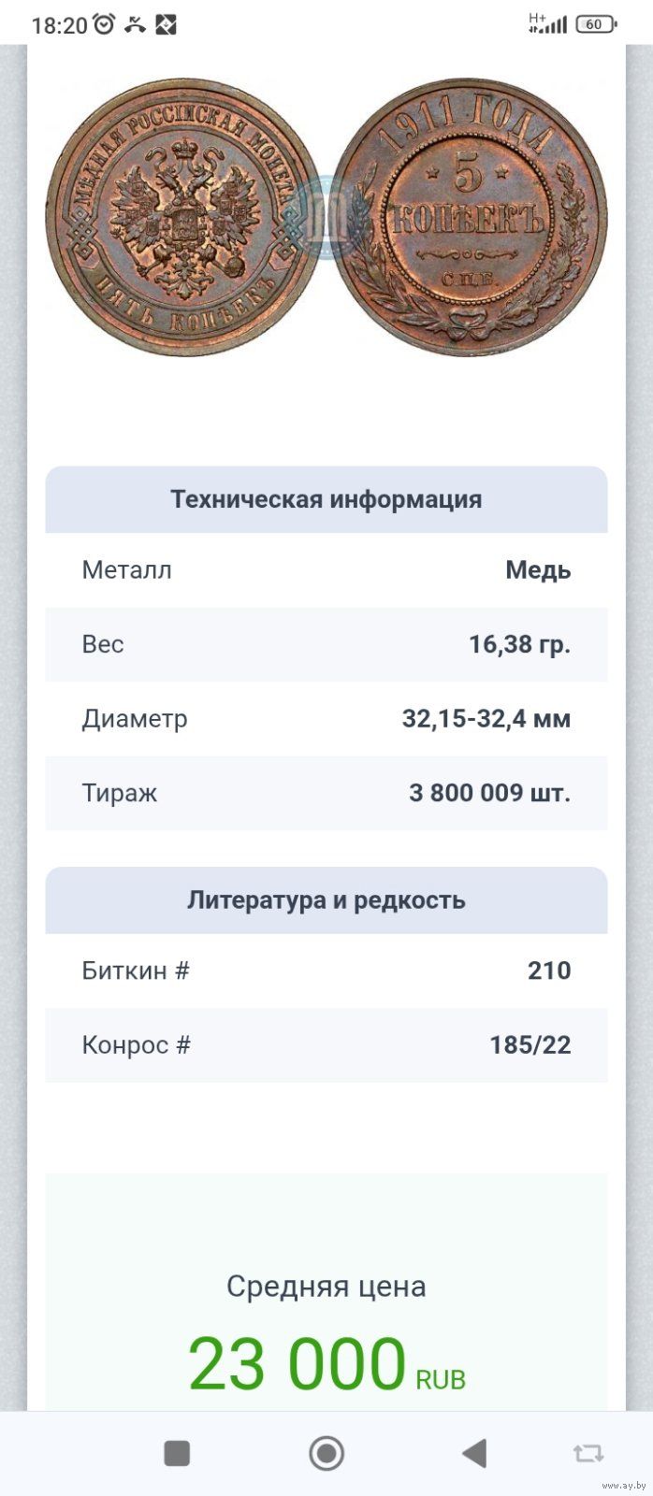Tap the screen rotation icon in navigation bar
The height and width of the screenshot is (1496, 653).
coord(588,1453)
